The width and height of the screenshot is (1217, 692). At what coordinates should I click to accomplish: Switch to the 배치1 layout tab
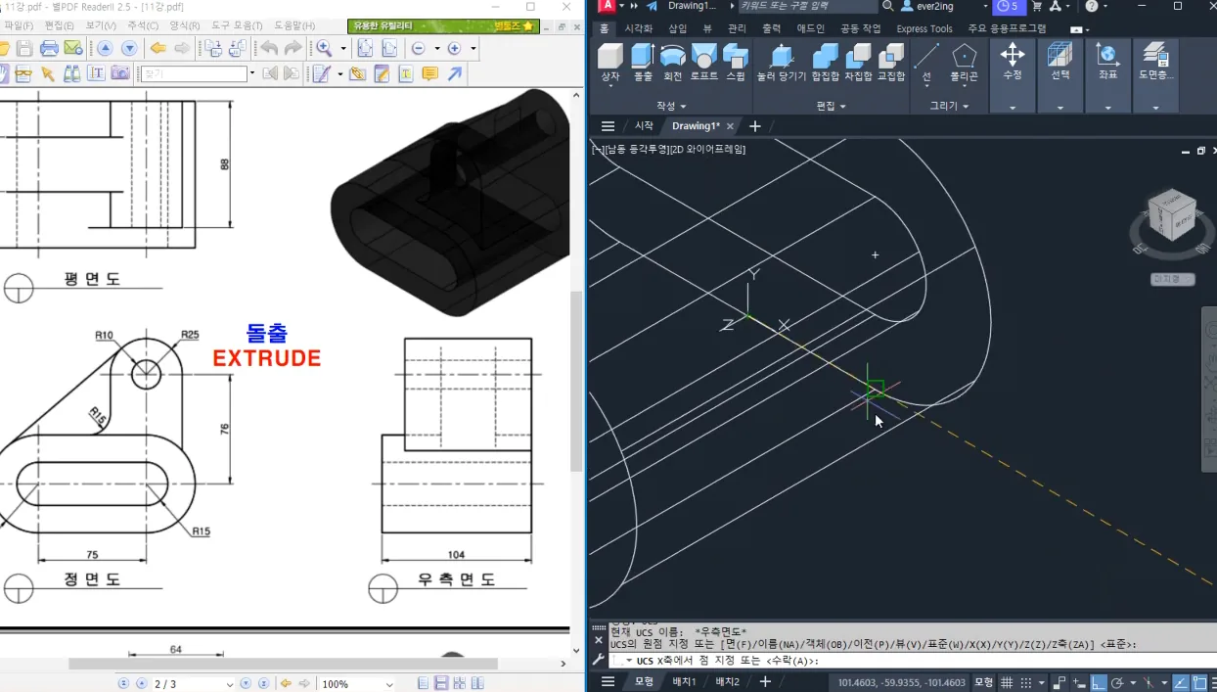pyautogui.click(x=684, y=682)
